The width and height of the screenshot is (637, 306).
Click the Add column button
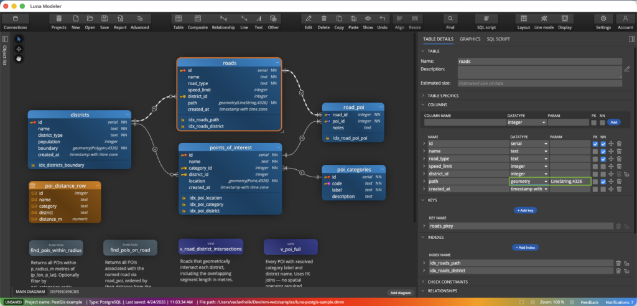click(x=613, y=123)
